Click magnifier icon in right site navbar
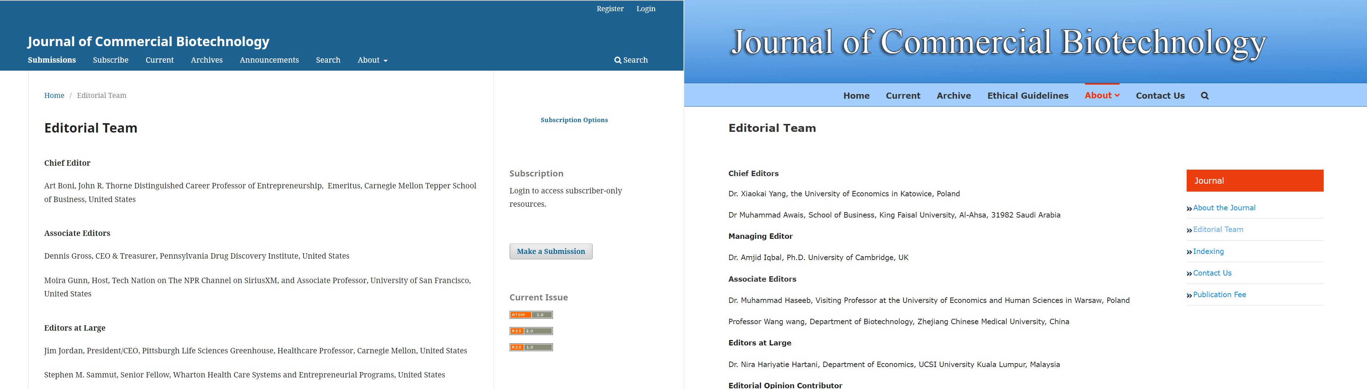 tap(1205, 96)
